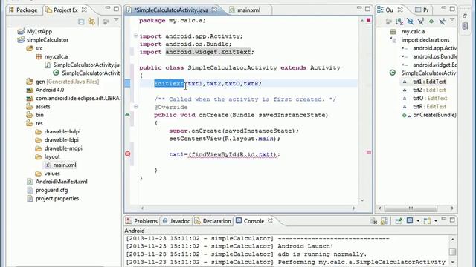Toggle Sort alphabetically in Outline toolbar
The width and height of the screenshot is (476, 267).
click(399, 22)
